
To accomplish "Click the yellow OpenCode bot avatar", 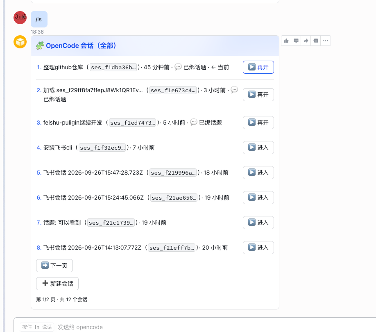I will point(20,42).
